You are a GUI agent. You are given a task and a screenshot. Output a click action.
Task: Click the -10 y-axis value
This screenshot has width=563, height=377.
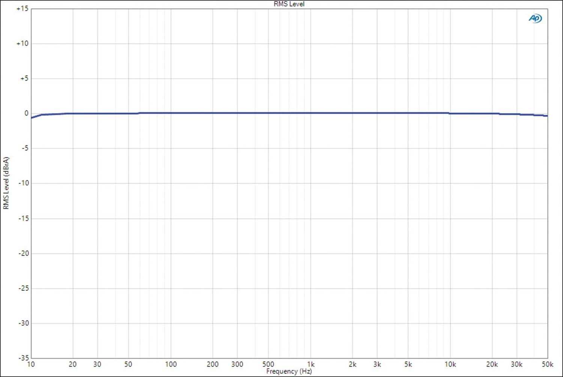pyautogui.click(x=23, y=183)
